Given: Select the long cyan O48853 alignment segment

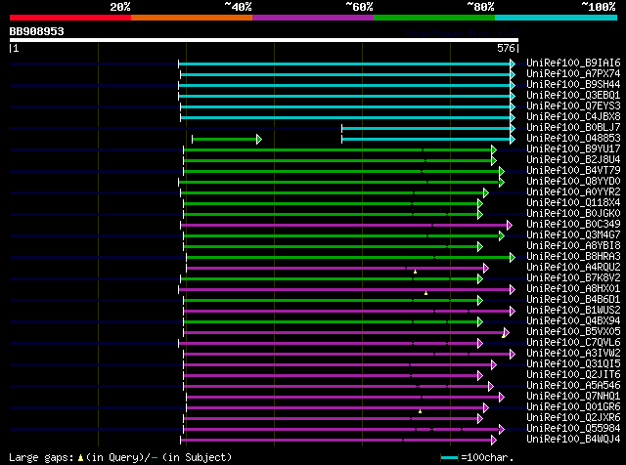Looking at the screenshot, I should click(x=426, y=139).
